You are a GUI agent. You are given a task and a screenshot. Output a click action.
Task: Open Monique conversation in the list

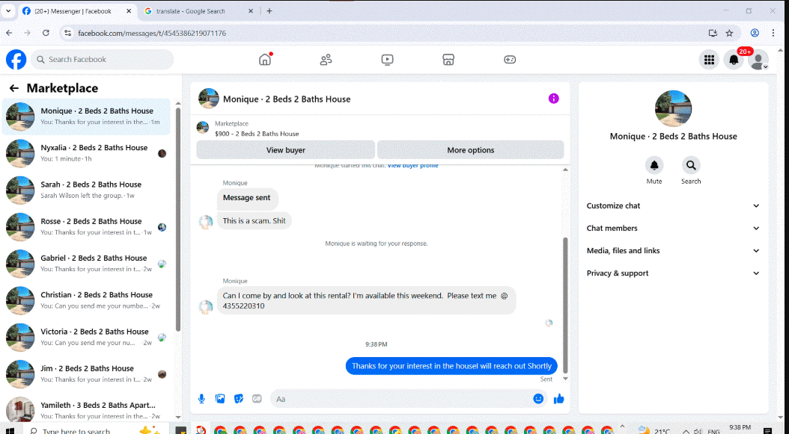click(x=87, y=117)
